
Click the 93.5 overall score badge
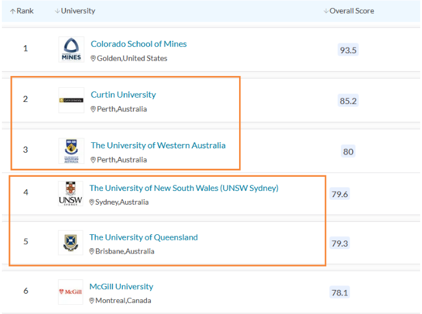[348, 50]
